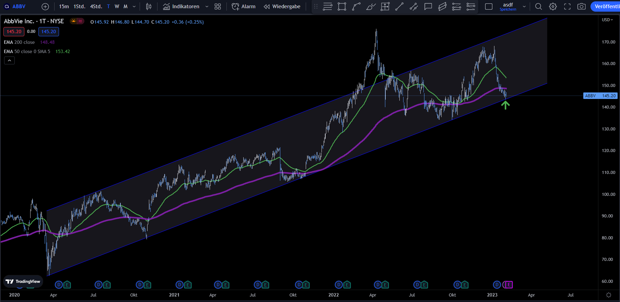This screenshot has width=620, height=302.
Task: Grab the drawing toolbar drag handle
Action: pos(316,7)
